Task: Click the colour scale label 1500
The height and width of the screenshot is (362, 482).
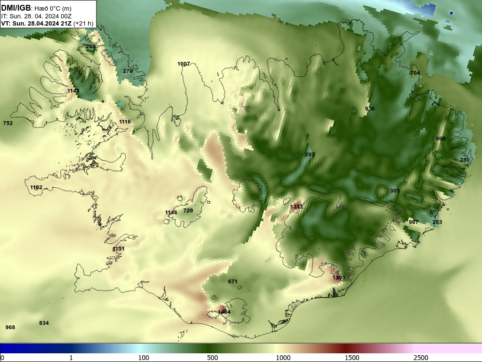Action: [352, 358]
